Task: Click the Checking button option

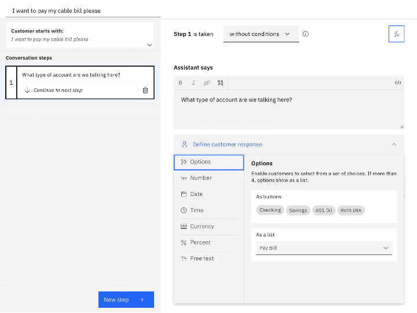Action: tap(270, 210)
